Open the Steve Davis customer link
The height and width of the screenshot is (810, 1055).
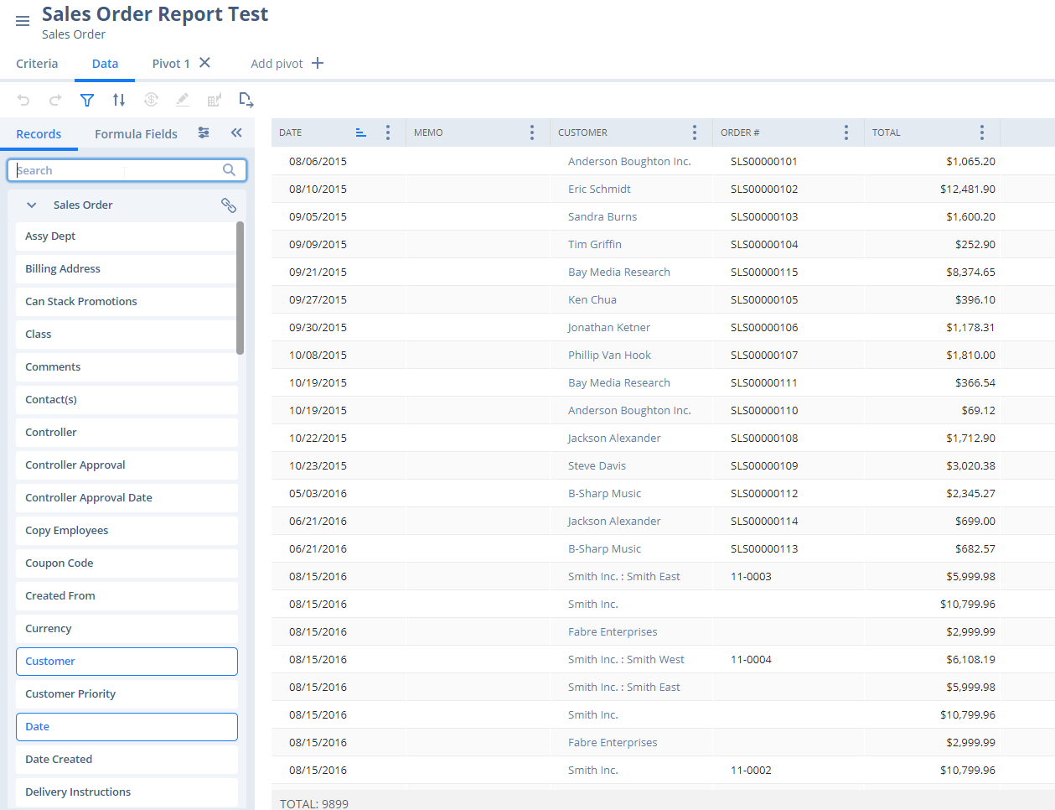597,466
